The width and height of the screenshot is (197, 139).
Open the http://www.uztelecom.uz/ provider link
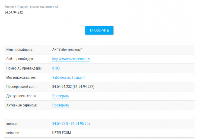[71, 59]
